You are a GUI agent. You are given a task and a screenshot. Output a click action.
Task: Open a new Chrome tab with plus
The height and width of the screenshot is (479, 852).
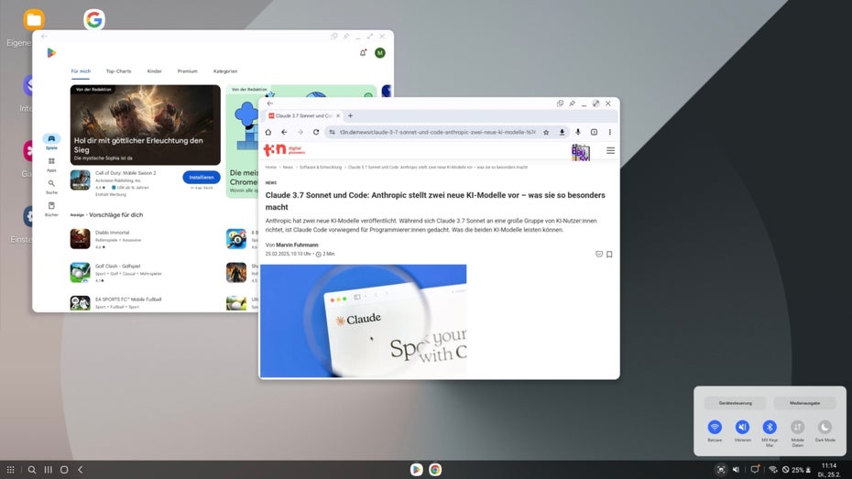click(350, 115)
